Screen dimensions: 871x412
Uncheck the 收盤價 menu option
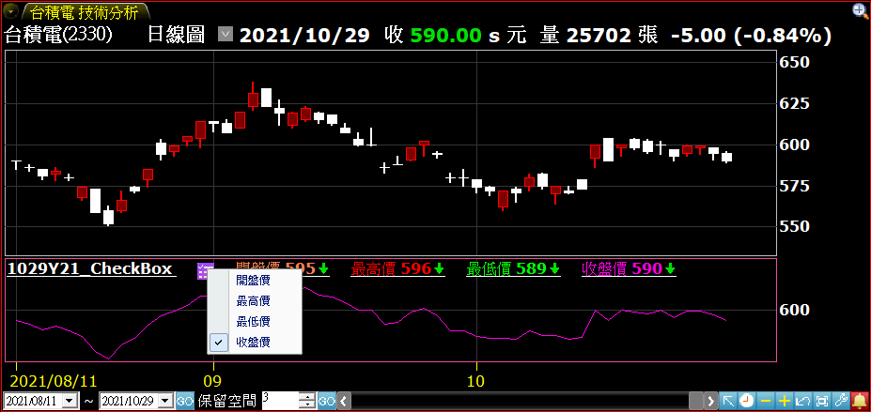click(x=253, y=343)
